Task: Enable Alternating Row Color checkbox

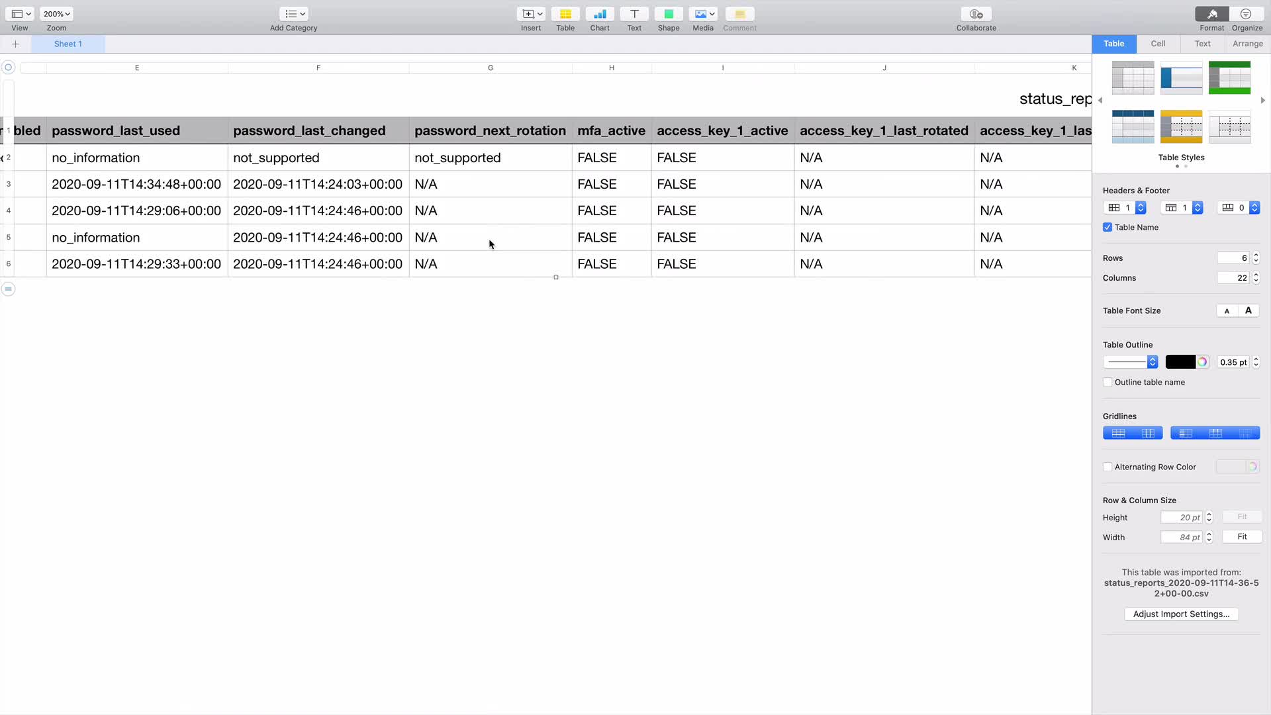Action: 1107,467
